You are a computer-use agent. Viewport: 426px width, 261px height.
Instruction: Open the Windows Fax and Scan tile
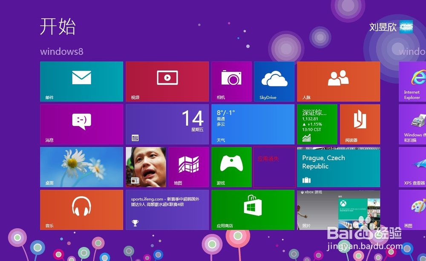[412, 124]
